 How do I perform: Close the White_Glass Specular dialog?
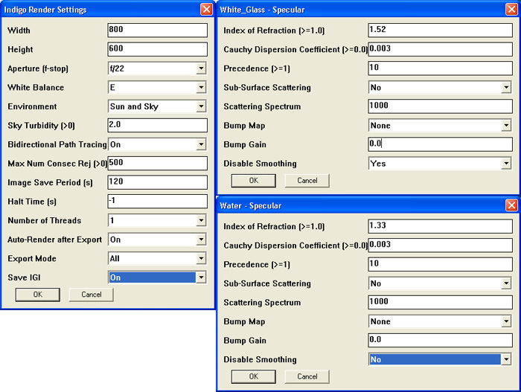(x=511, y=10)
